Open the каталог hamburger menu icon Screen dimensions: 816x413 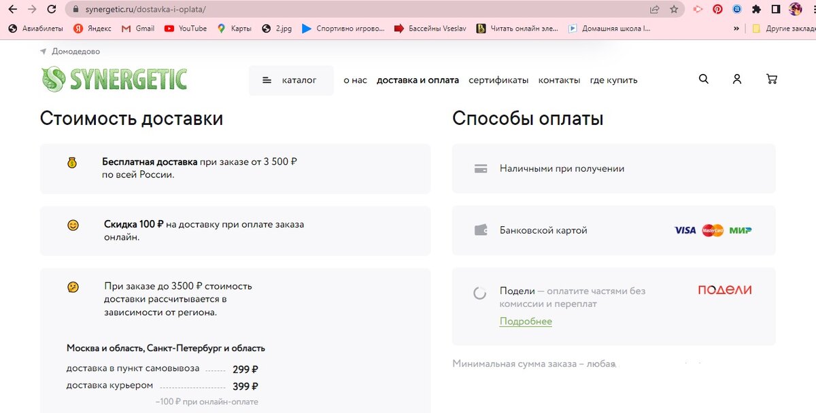click(267, 79)
